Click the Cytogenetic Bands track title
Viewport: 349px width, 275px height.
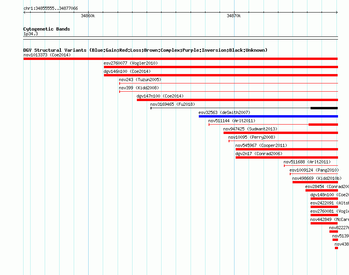pos(47,29)
